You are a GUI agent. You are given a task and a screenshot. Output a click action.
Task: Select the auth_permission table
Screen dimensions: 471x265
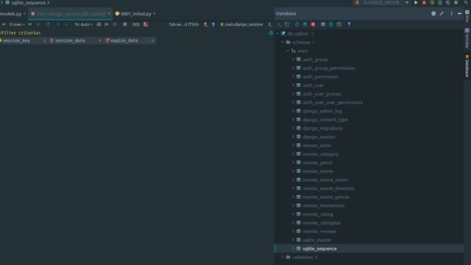320,77
